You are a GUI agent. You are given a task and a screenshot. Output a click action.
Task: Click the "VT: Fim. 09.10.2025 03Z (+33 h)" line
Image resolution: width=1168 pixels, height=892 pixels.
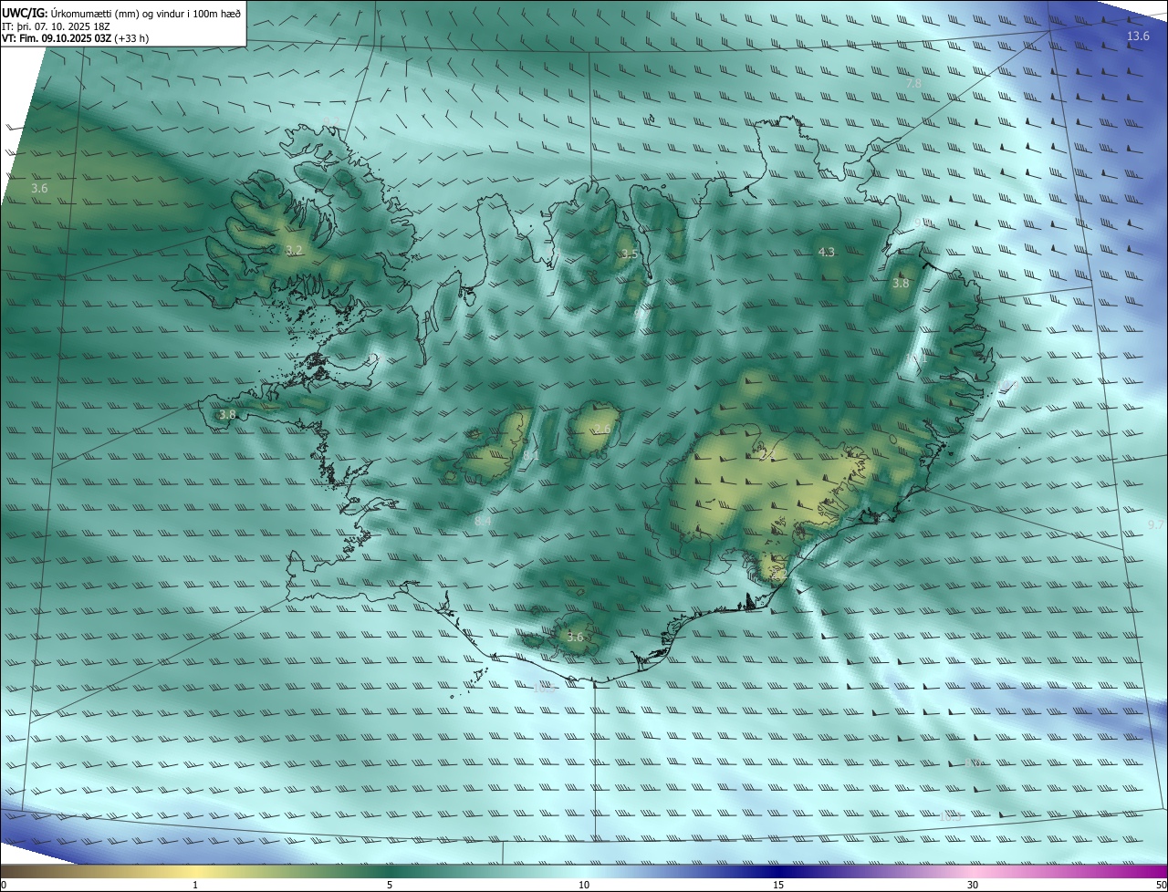pyautogui.click(x=75, y=38)
